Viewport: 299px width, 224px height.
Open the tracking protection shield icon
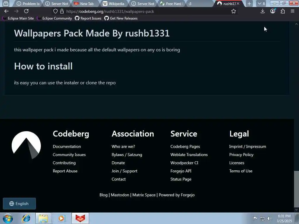point(55,11)
